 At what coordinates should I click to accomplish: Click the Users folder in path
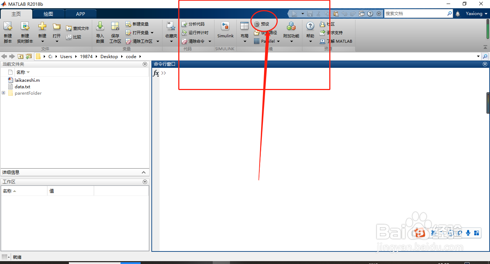(66, 56)
